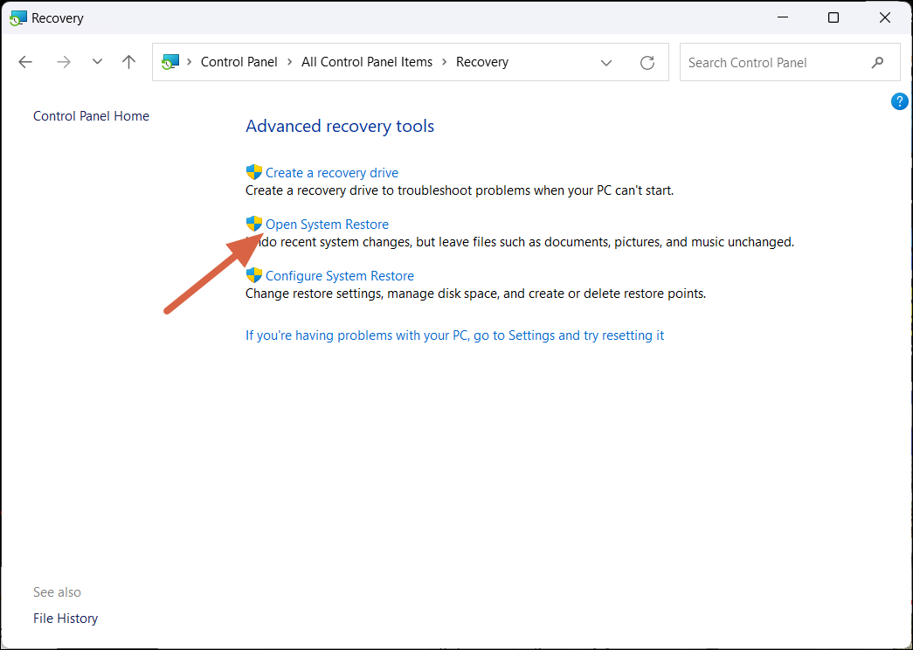Refresh the current Control Panel page
The height and width of the screenshot is (650, 913).
647,62
